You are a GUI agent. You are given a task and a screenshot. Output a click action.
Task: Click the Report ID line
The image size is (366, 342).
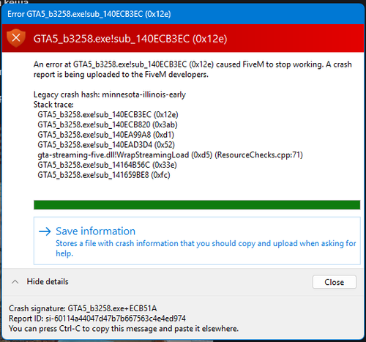(97, 319)
